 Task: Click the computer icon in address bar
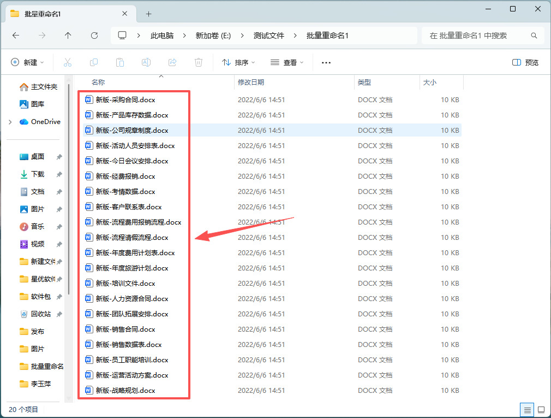click(x=122, y=36)
